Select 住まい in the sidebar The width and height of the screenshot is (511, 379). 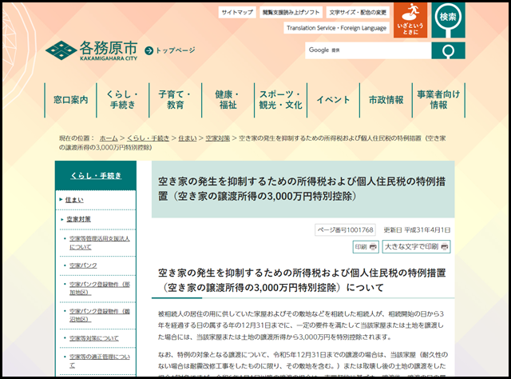74,200
